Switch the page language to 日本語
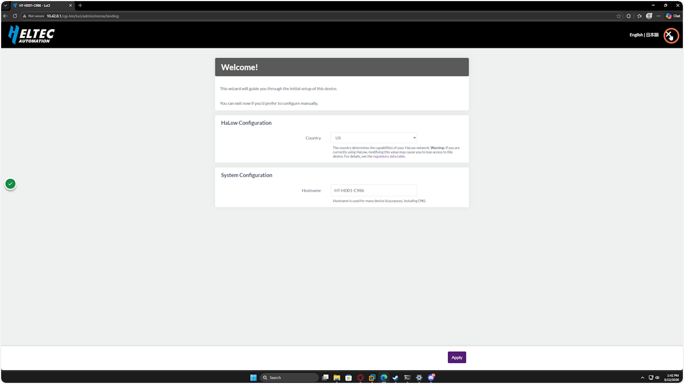Image resolution: width=684 pixels, height=384 pixels. click(x=652, y=35)
